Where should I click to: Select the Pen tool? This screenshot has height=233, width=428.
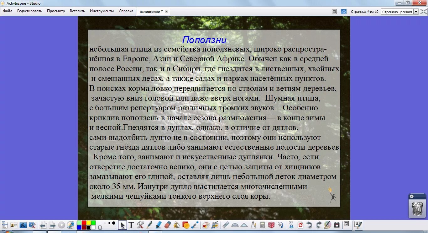coord(149,225)
